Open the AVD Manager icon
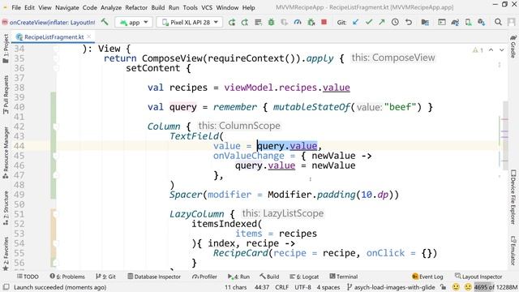Screen dimensions: 519x292 (x=469, y=22)
